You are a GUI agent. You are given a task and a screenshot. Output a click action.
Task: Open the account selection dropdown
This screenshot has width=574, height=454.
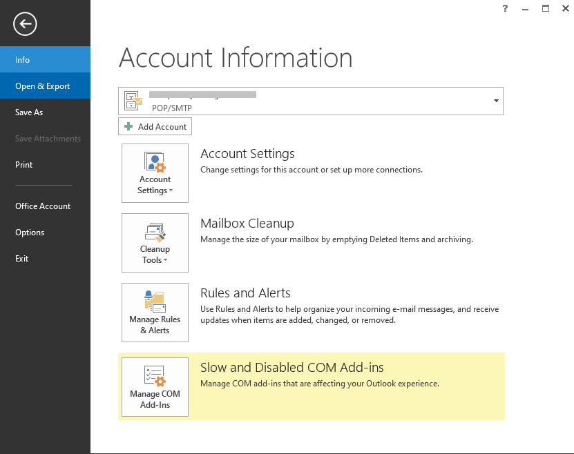pyautogui.click(x=495, y=101)
